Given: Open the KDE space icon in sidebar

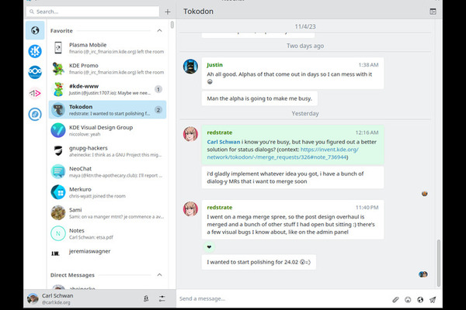Looking at the screenshot, I should tap(35, 51).
